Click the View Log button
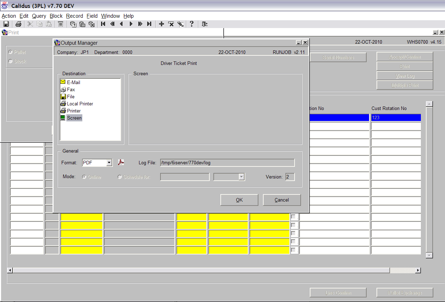445x302 pixels. tap(405, 76)
